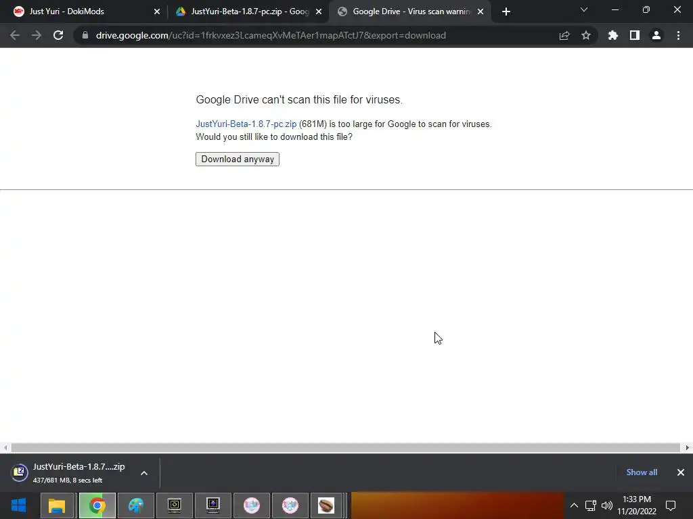
Task: Open the coffee bean taskbar app
Action: (x=326, y=505)
